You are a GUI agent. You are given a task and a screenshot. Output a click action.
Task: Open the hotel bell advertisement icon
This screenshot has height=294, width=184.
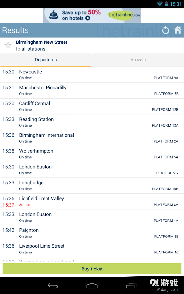54,15
